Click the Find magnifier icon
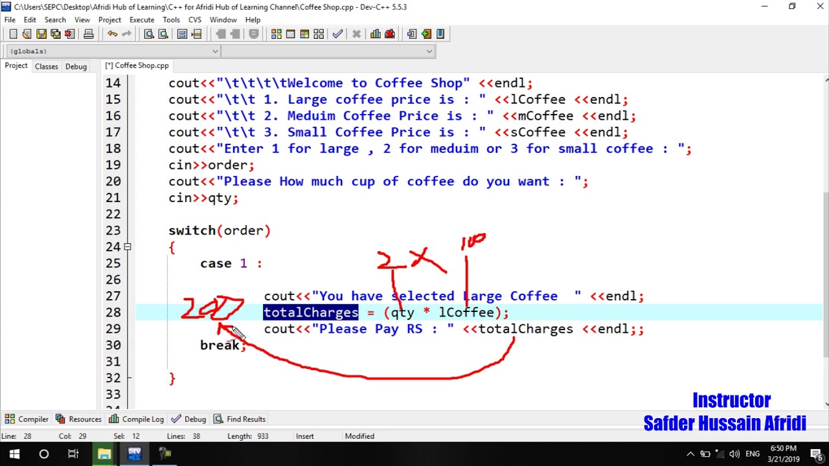 click(149, 34)
